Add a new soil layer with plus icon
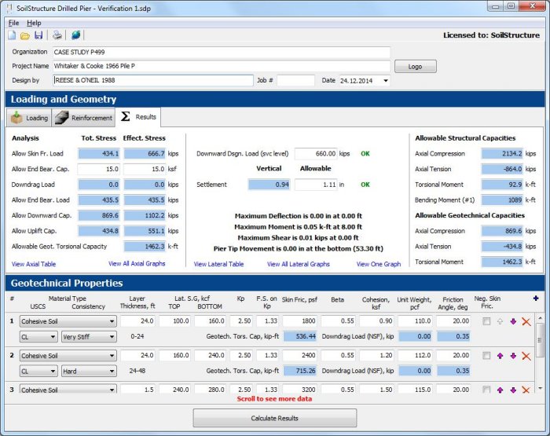 coord(536,299)
